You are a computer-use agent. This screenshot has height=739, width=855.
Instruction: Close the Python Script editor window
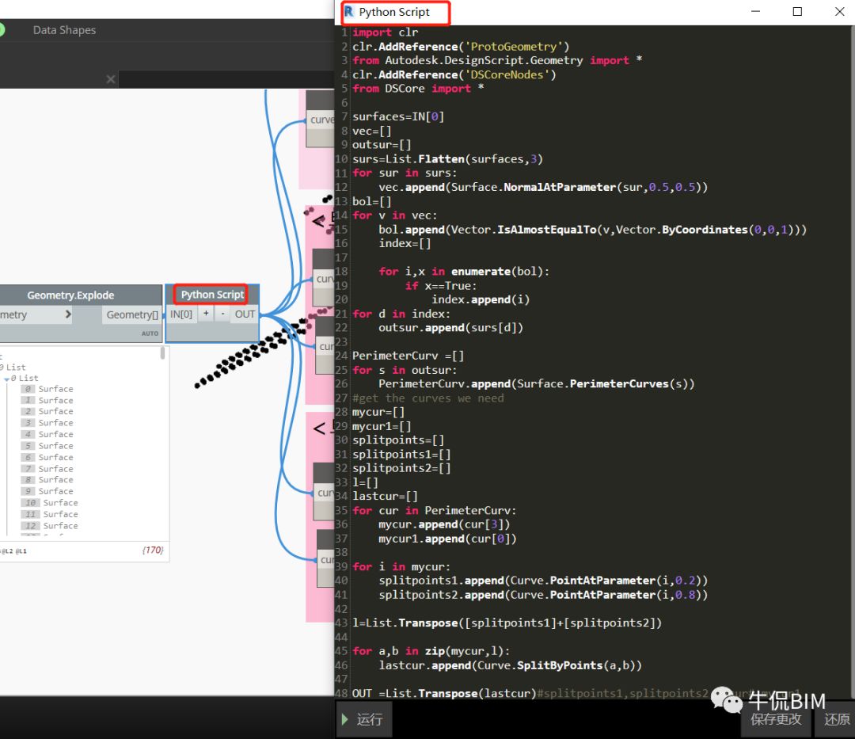click(840, 11)
